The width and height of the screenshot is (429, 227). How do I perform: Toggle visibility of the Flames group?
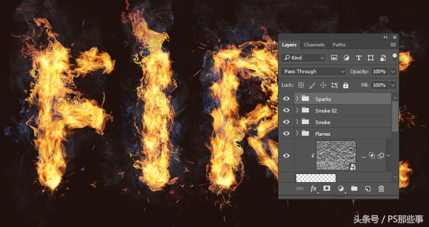tap(286, 134)
